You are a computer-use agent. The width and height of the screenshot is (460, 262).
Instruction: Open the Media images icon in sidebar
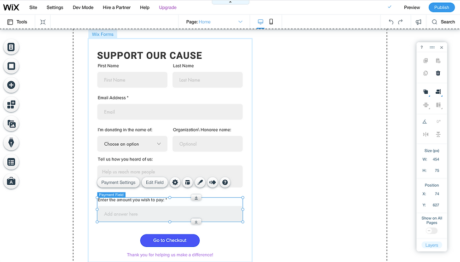pos(11,124)
